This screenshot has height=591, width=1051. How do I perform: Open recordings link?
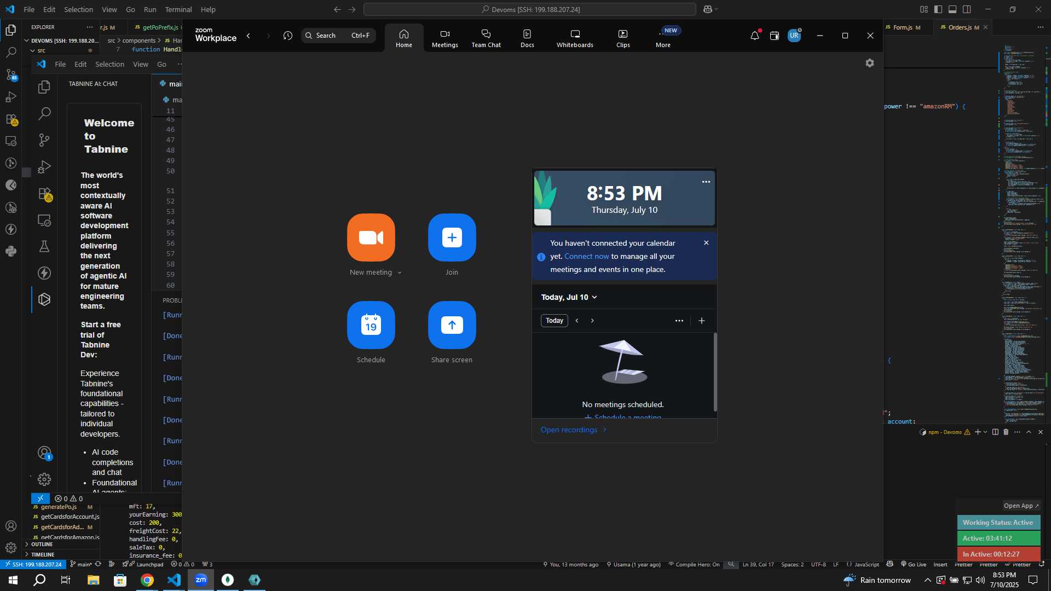[573, 430]
